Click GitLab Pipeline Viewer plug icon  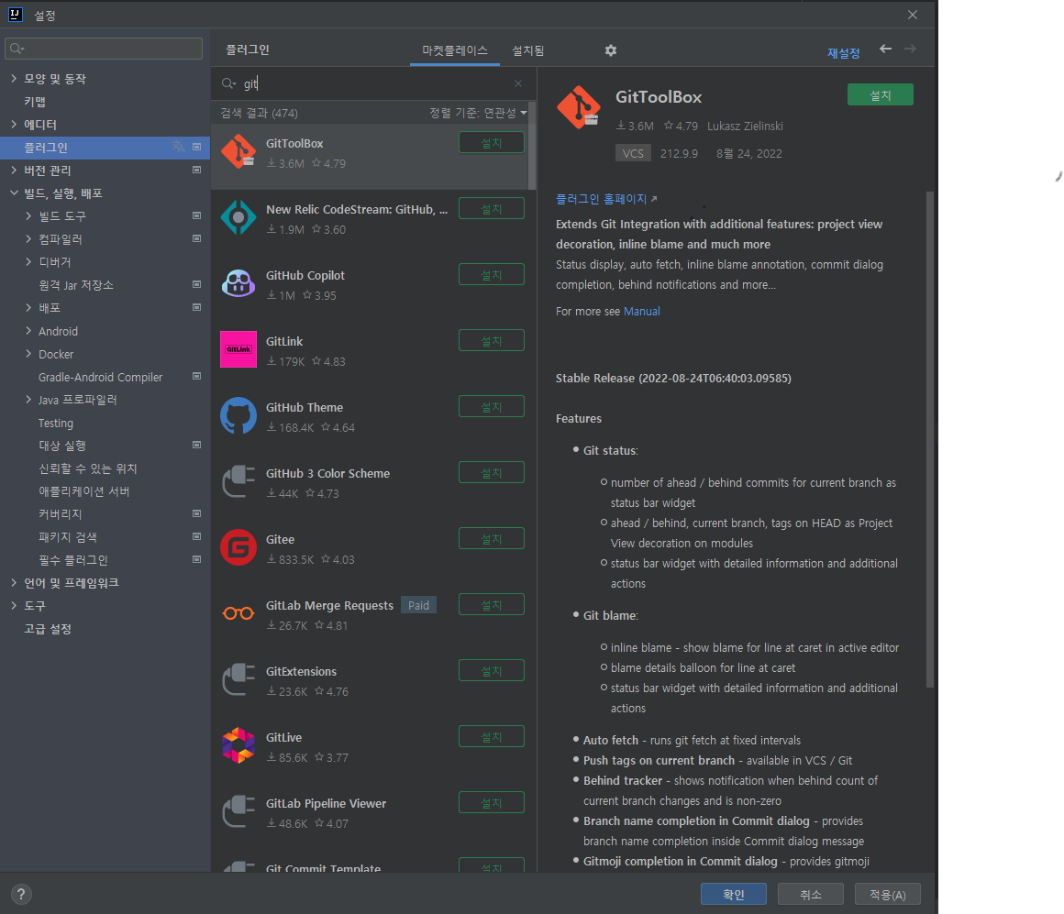click(238, 811)
